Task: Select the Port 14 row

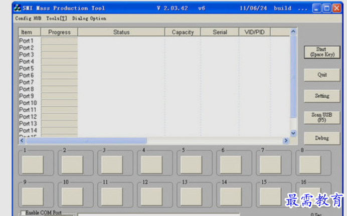Action: click(x=154, y=130)
